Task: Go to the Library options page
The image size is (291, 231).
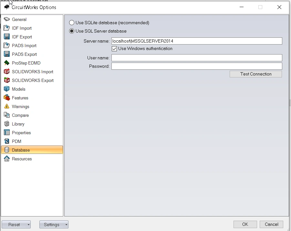Action: click(32, 124)
